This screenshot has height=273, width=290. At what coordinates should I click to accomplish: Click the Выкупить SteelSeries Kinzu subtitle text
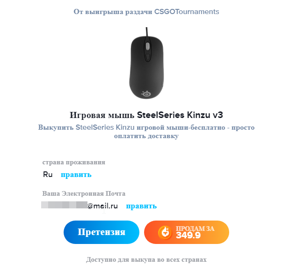tap(146, 132)
